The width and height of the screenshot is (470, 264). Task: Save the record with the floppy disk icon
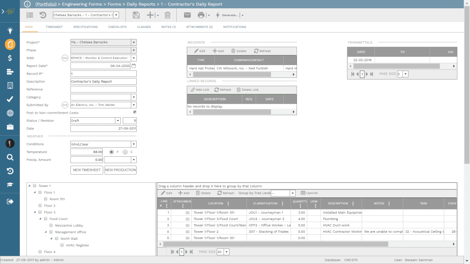tap(136, 15)
